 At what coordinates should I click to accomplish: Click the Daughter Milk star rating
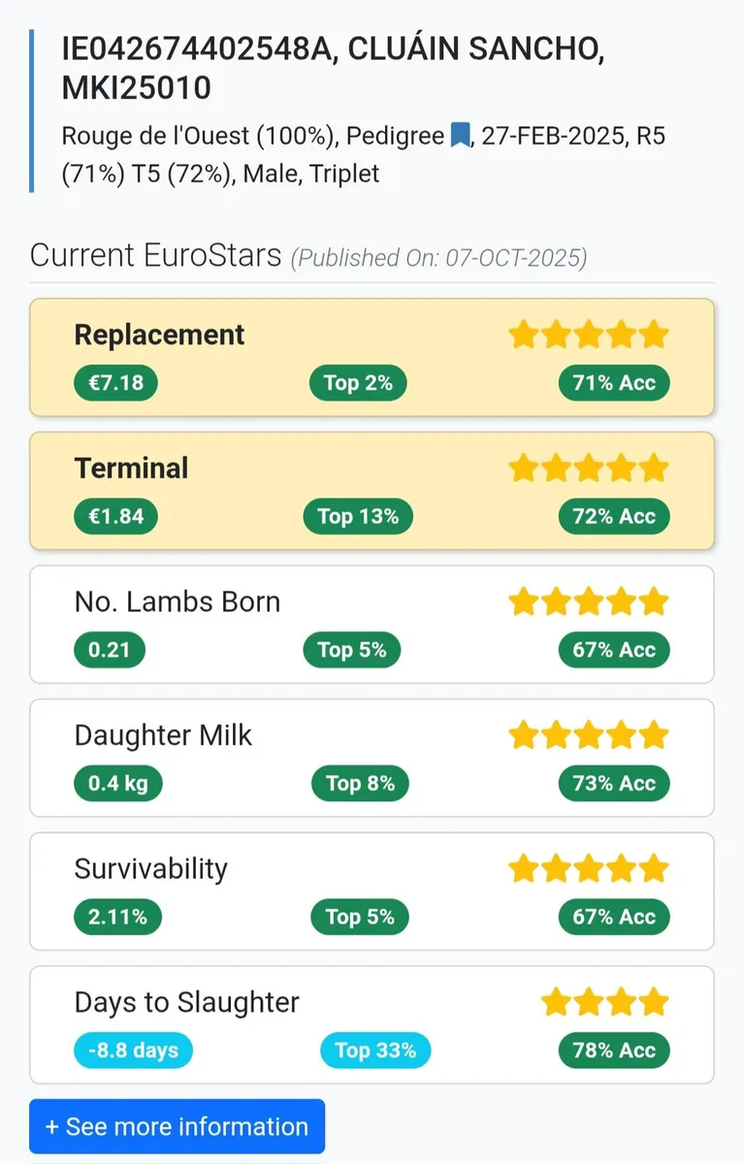(x=588, y=735)
